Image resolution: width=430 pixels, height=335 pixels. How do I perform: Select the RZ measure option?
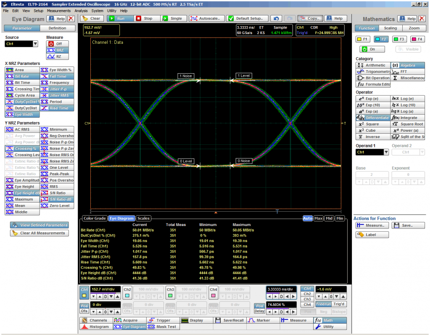point(57,56)
